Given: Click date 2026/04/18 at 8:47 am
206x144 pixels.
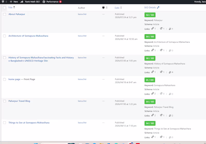Looking at the screenshot, I should tap(126, 82).
